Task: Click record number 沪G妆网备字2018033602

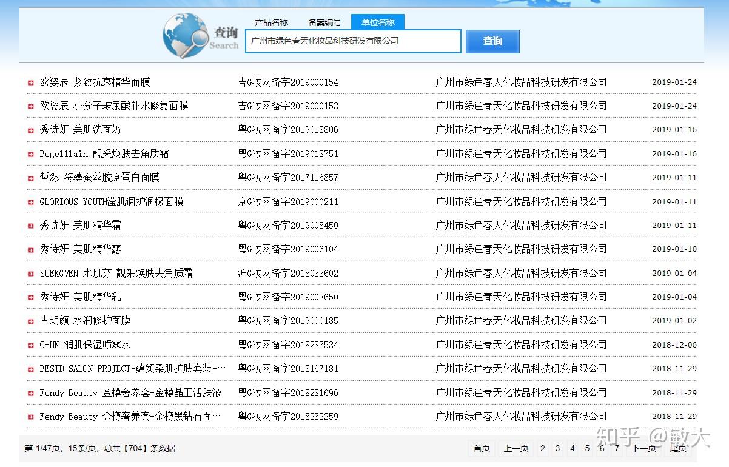Action: tap(288, 273)
